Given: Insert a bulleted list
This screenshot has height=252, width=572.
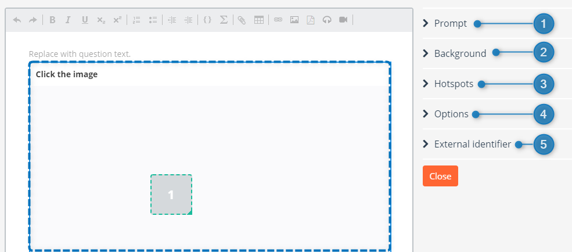Looking at the screenshot, I should point(153,20).
